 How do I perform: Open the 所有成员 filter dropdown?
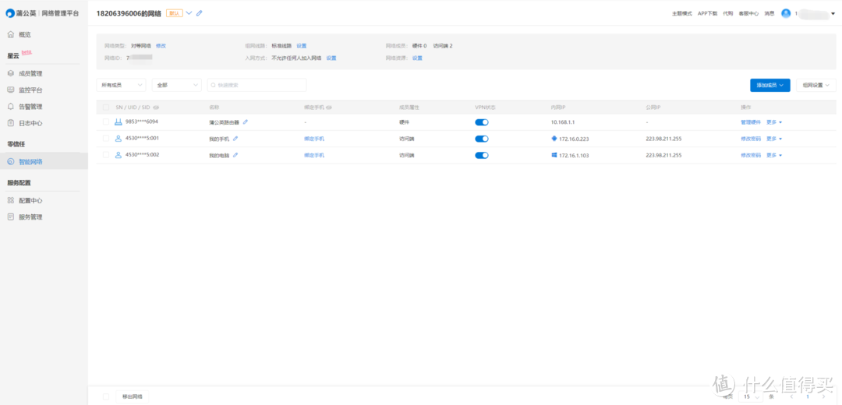click(x=121, y=85)
